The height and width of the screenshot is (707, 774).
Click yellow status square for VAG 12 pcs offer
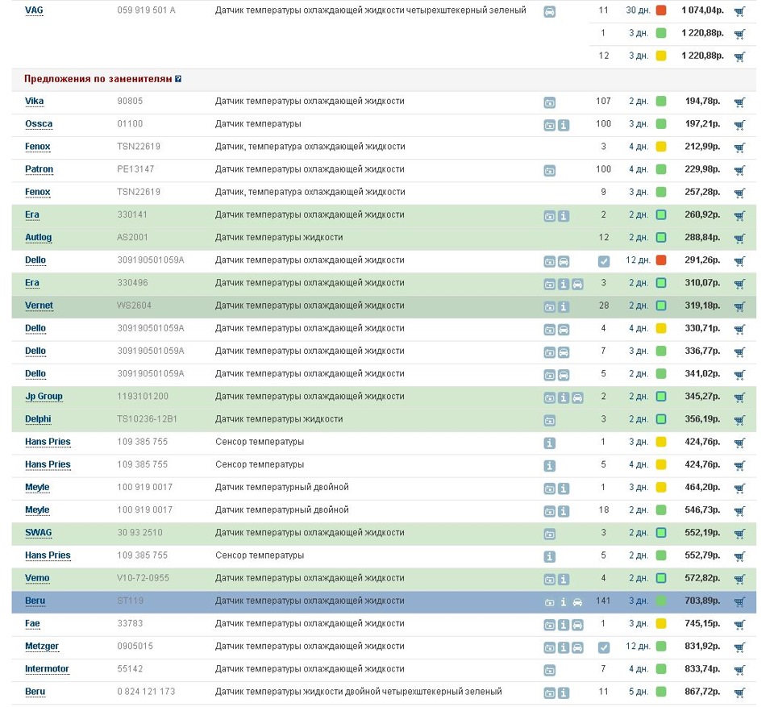(661, 56)
